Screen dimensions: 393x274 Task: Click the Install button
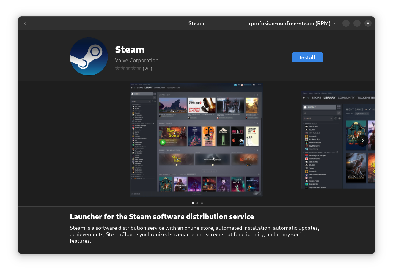(307, 57)
